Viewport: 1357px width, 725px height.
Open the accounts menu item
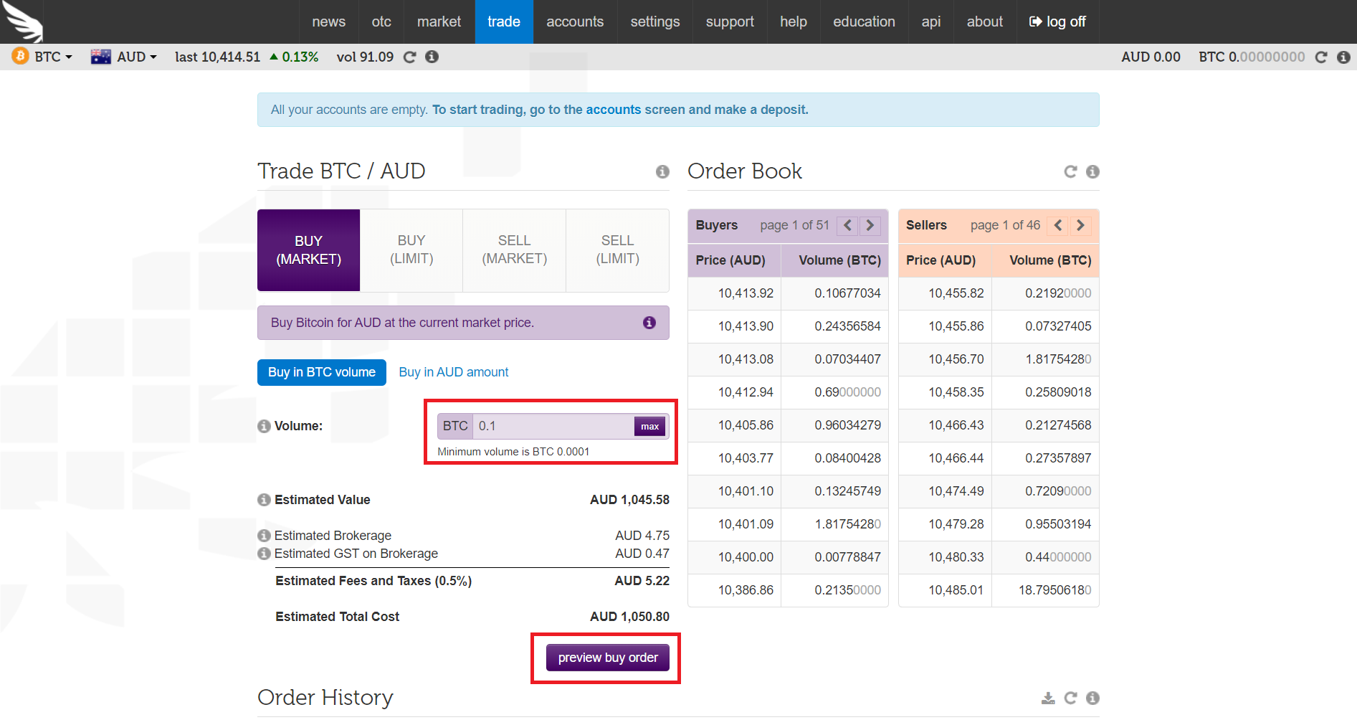pos(574,22)
